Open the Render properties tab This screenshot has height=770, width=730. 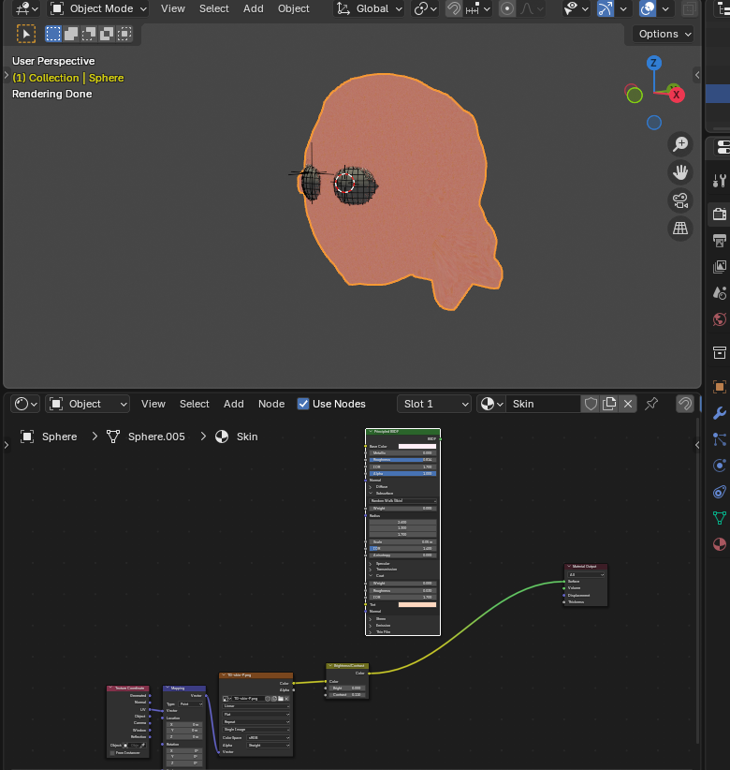[x=719, y=215]
